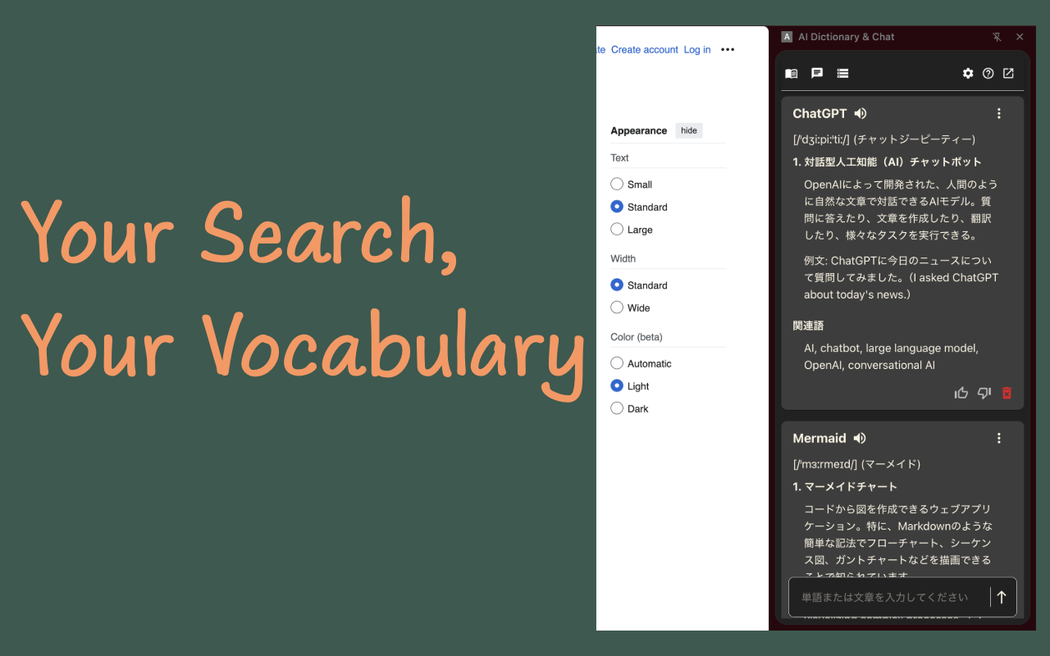Delete the ChatGPT entry with trash icon
This screenshot has width=1050, height=656.
tap(1007, 393)
